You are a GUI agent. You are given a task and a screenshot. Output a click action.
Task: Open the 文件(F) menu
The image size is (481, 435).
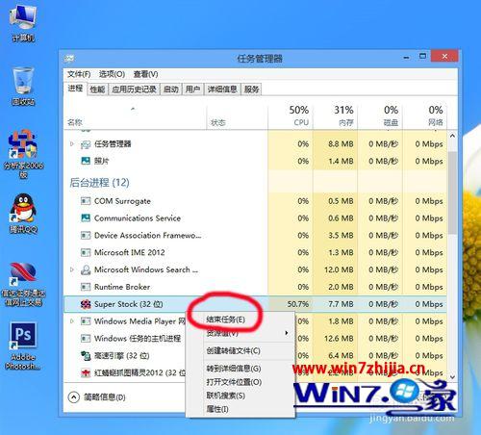[x=79, y=74]
